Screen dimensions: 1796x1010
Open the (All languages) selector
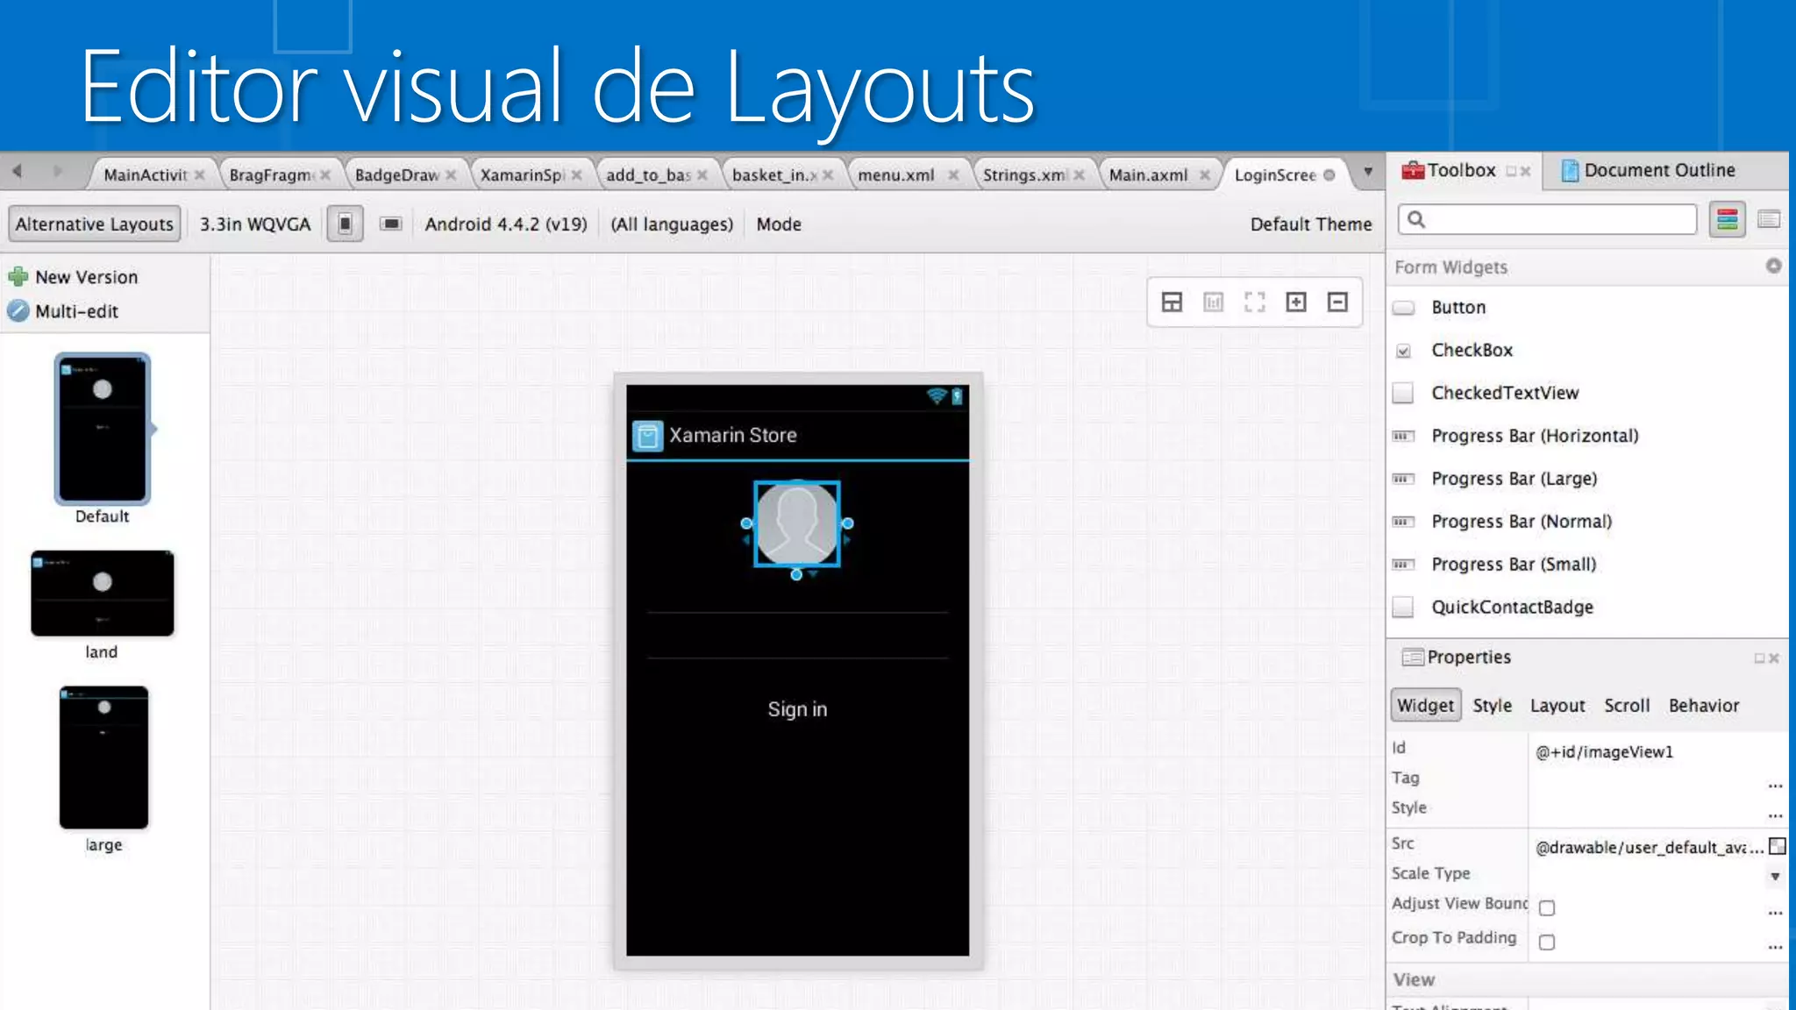[672, 224]
